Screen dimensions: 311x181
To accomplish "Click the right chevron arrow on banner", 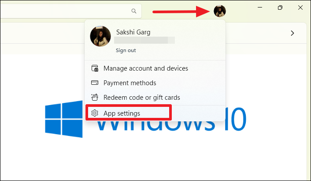I will [292, 33].
